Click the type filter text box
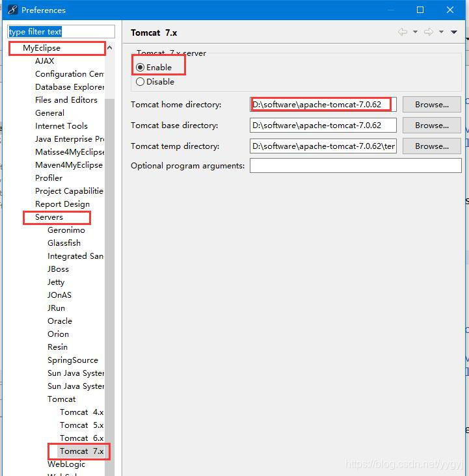Screen dimensions: 469x476 (61, 32)
